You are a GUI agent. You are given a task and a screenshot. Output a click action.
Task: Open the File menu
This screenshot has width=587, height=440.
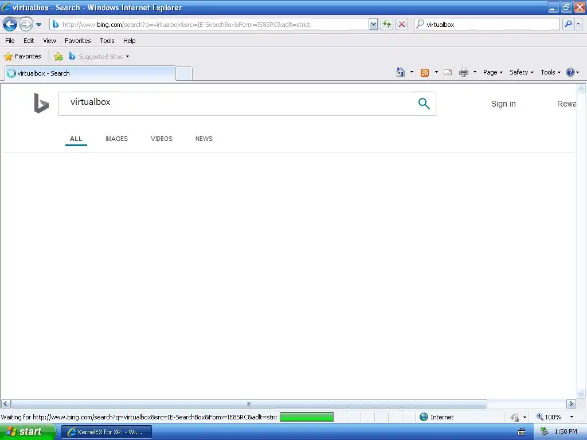coord(10,41)
